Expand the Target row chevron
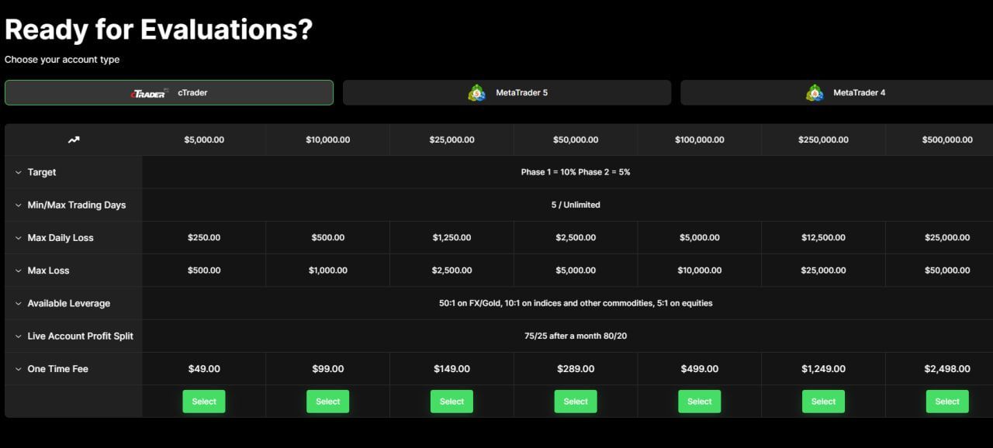 (x=18, y=172)
